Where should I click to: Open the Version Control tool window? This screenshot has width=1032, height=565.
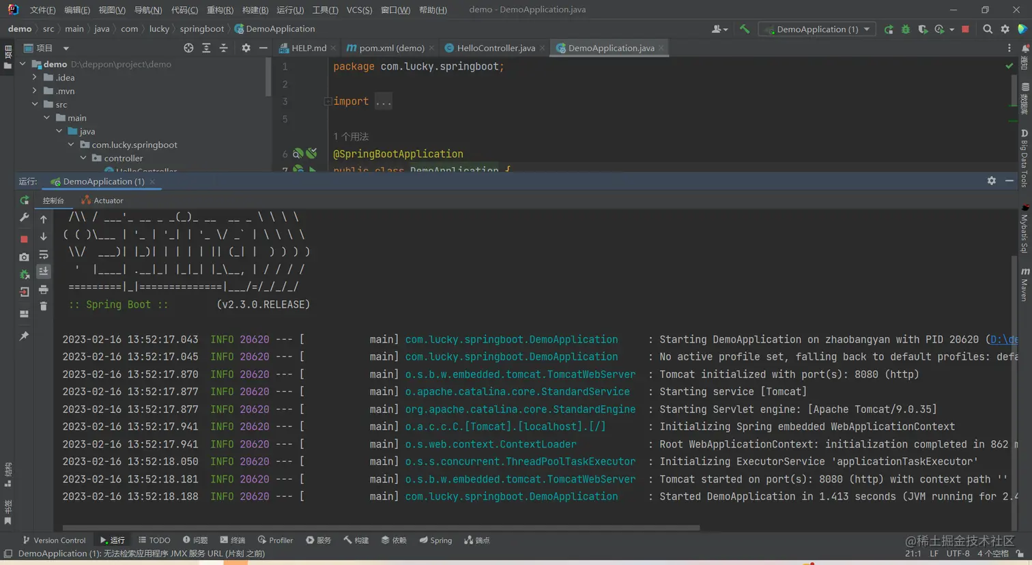(x=54, y=540)
